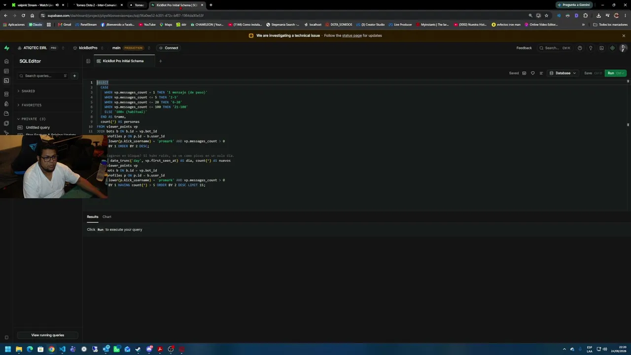
Task: Open the ATIQTEC EIRL organization switcher
Action: [x=63, y=48]
